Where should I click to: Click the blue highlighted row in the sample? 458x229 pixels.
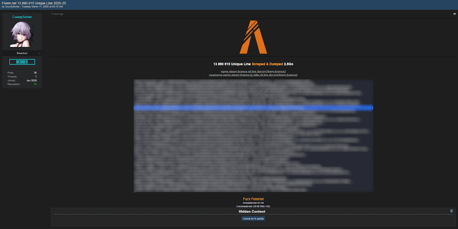[253, 108]
